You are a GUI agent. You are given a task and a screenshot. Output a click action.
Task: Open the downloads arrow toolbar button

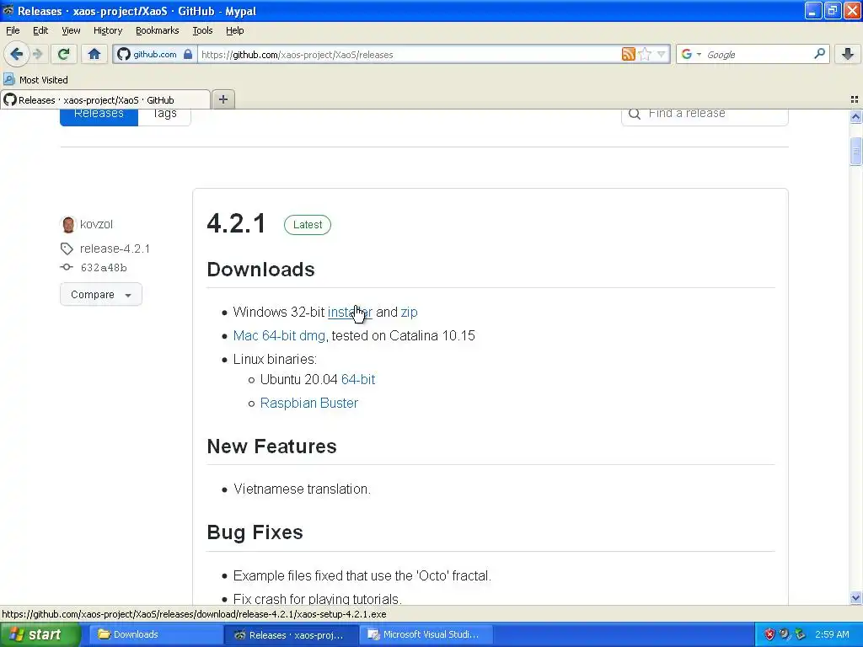coord(848,54)
